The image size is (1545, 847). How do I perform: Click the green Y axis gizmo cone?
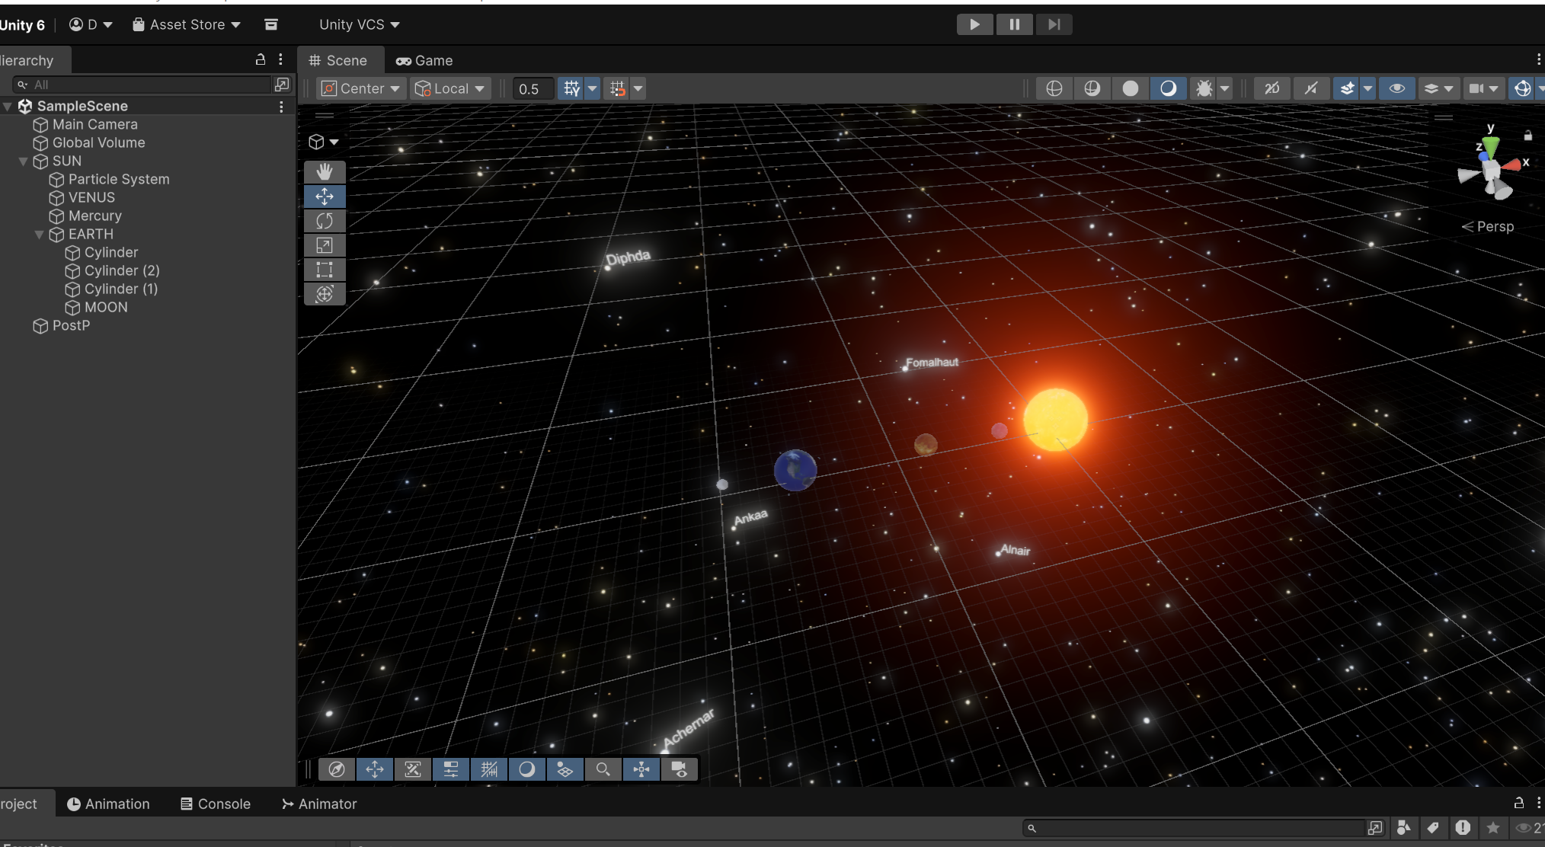pyautogui.click(x=1490, y=145)
